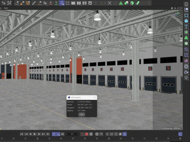190x142 pixels.
Task: Click the current frame field in timeline bar
Action: point(72,134)
